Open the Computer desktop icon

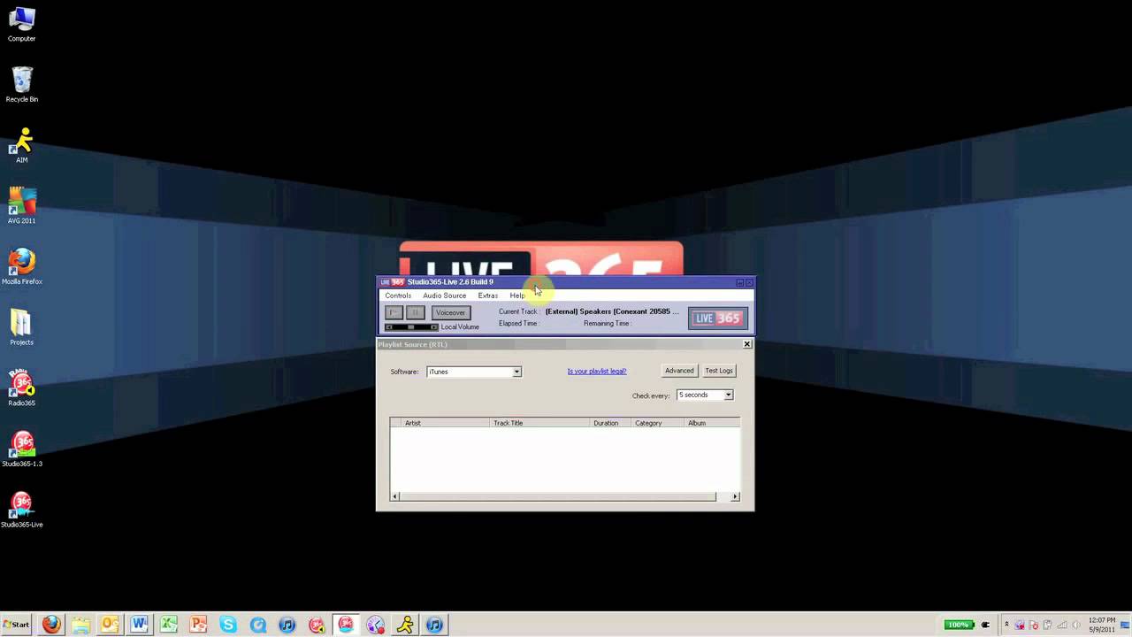(21, 25)
